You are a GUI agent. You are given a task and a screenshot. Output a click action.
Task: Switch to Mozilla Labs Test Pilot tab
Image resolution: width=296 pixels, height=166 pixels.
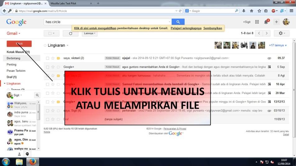tap(71, 3)
